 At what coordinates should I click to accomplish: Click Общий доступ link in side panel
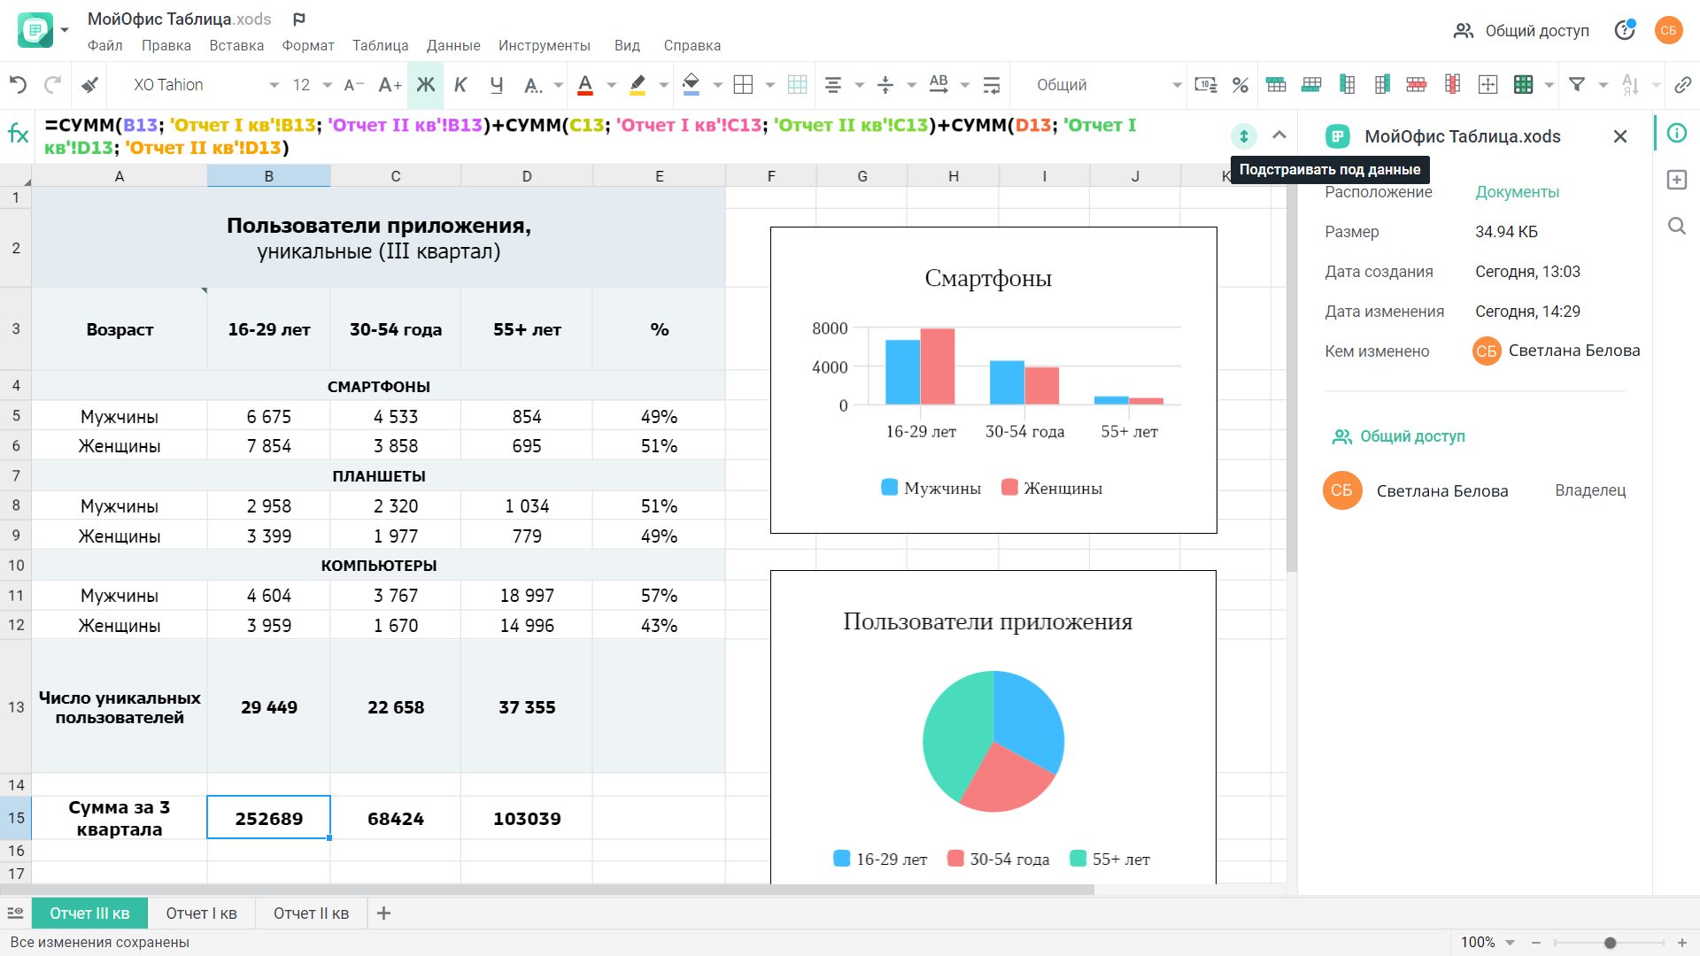coord(1399,436)
